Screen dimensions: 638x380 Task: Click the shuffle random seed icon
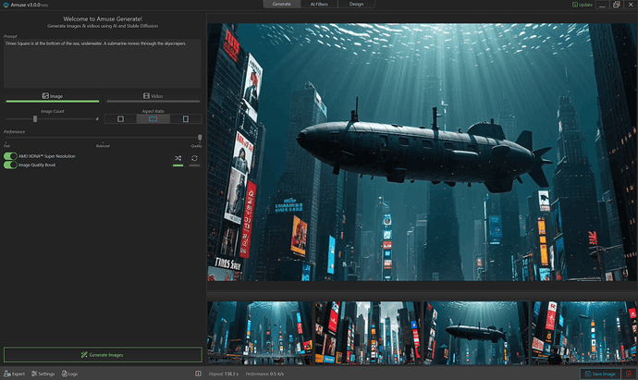tap(178, 159)
